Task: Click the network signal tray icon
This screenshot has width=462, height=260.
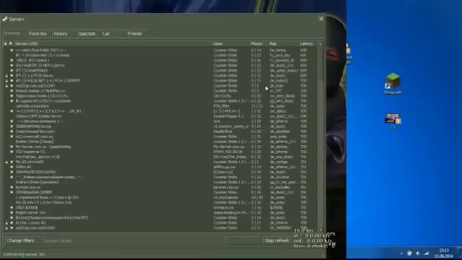Action: click(x=426, y=253)
